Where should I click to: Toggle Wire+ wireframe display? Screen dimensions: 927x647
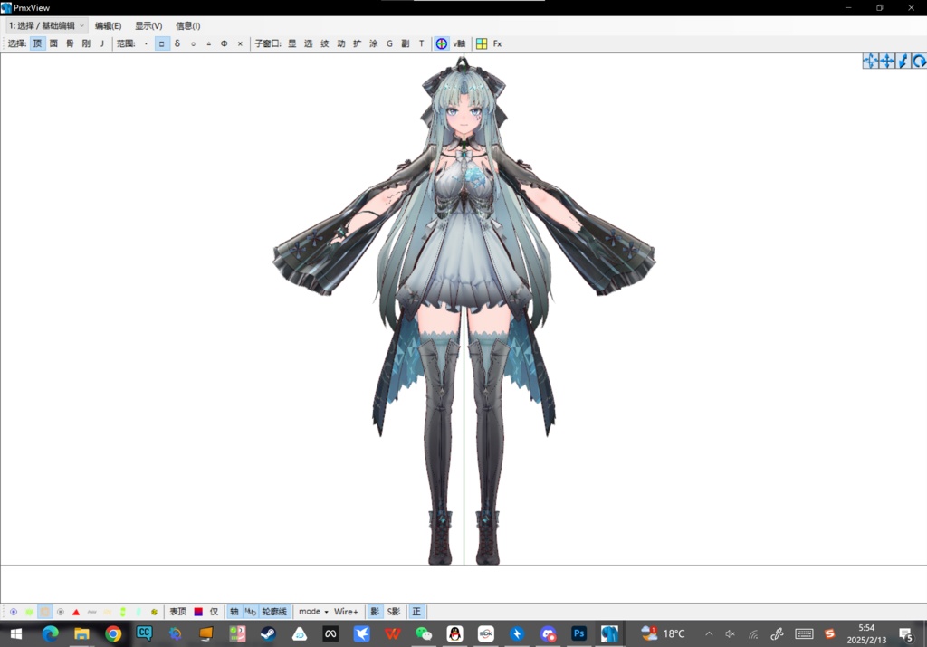(x=347, y=612)
